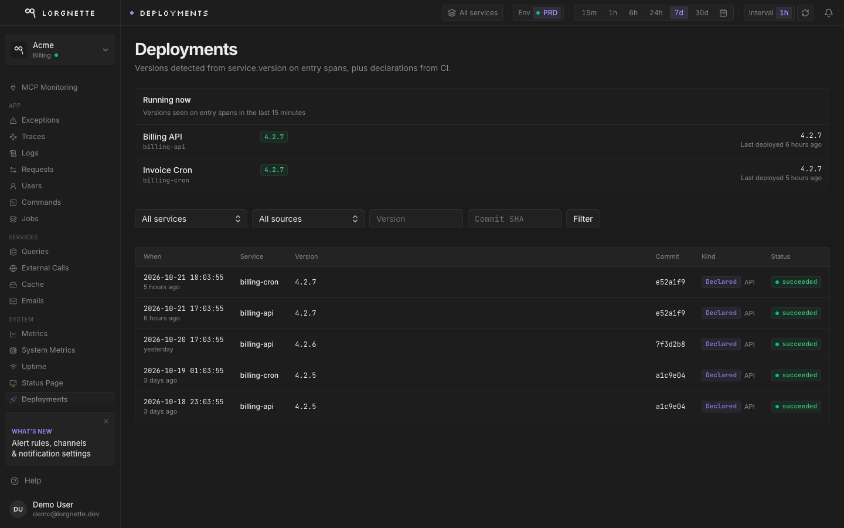Screen dimensions: 844x528
Task: Go to Traces page
Action: tap(60, 137)
